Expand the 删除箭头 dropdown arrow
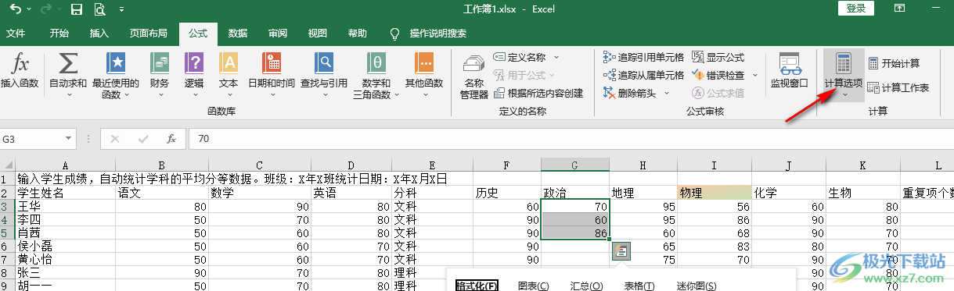 pos(668,93)
